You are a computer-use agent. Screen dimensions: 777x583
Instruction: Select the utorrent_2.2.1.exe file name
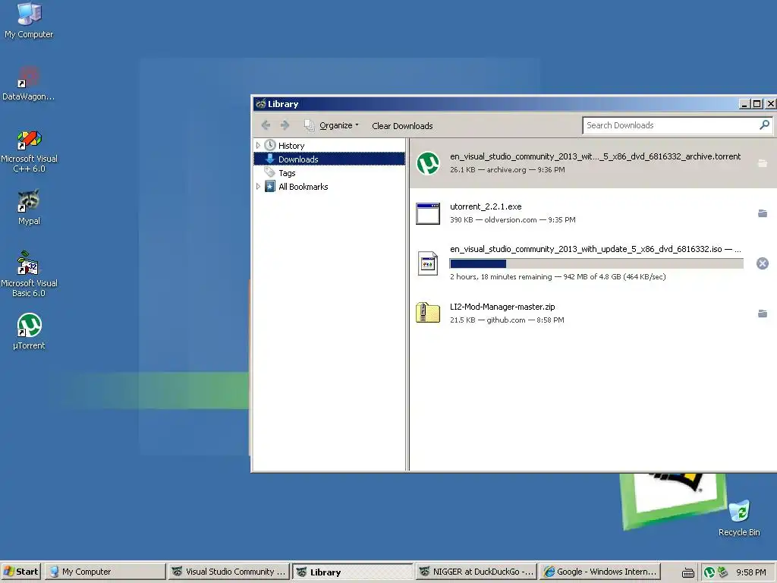[x=486, y=206]
